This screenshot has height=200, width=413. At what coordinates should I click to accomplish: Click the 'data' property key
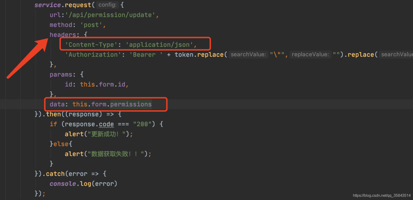click(57, 104)
